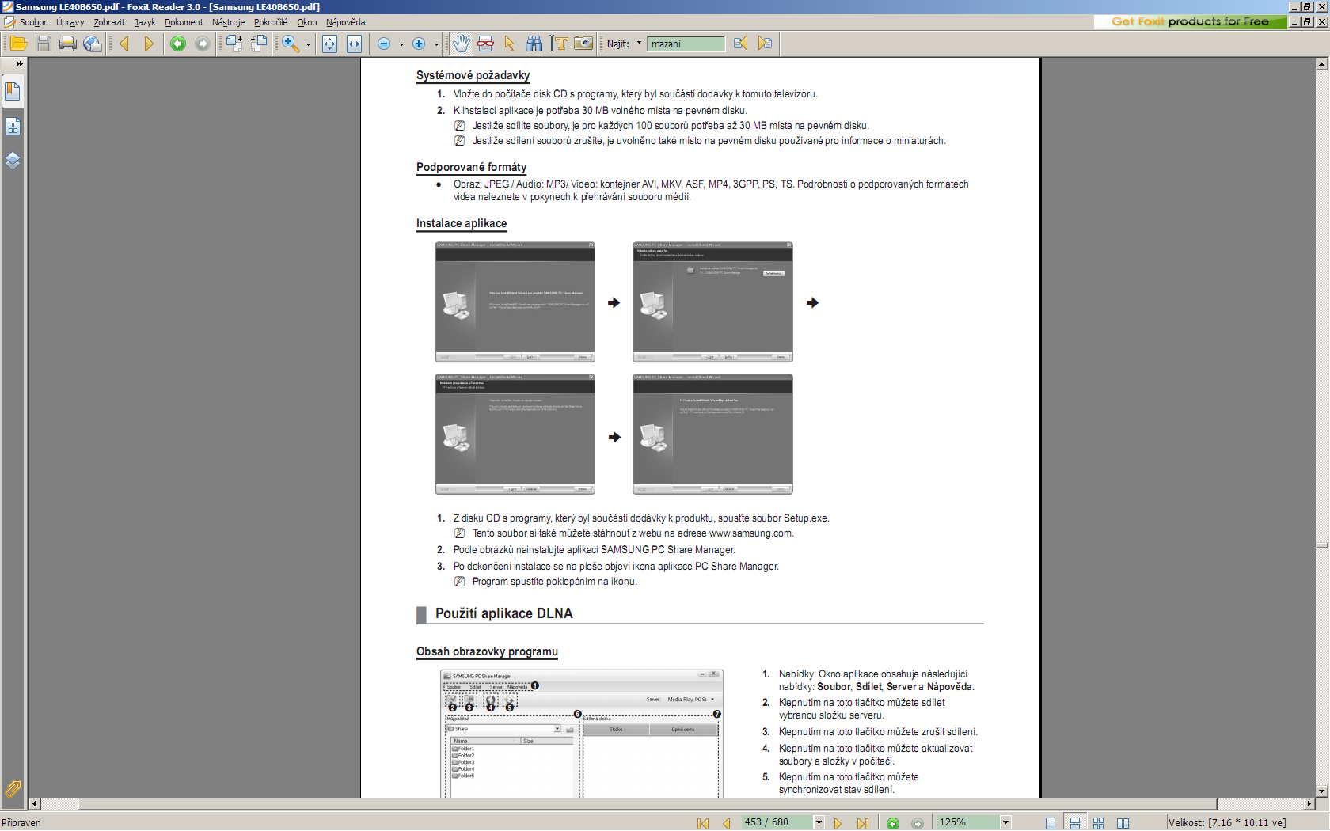Open the Zoom Out dropdown arrow
The image size is (1330, 831).
401,44
